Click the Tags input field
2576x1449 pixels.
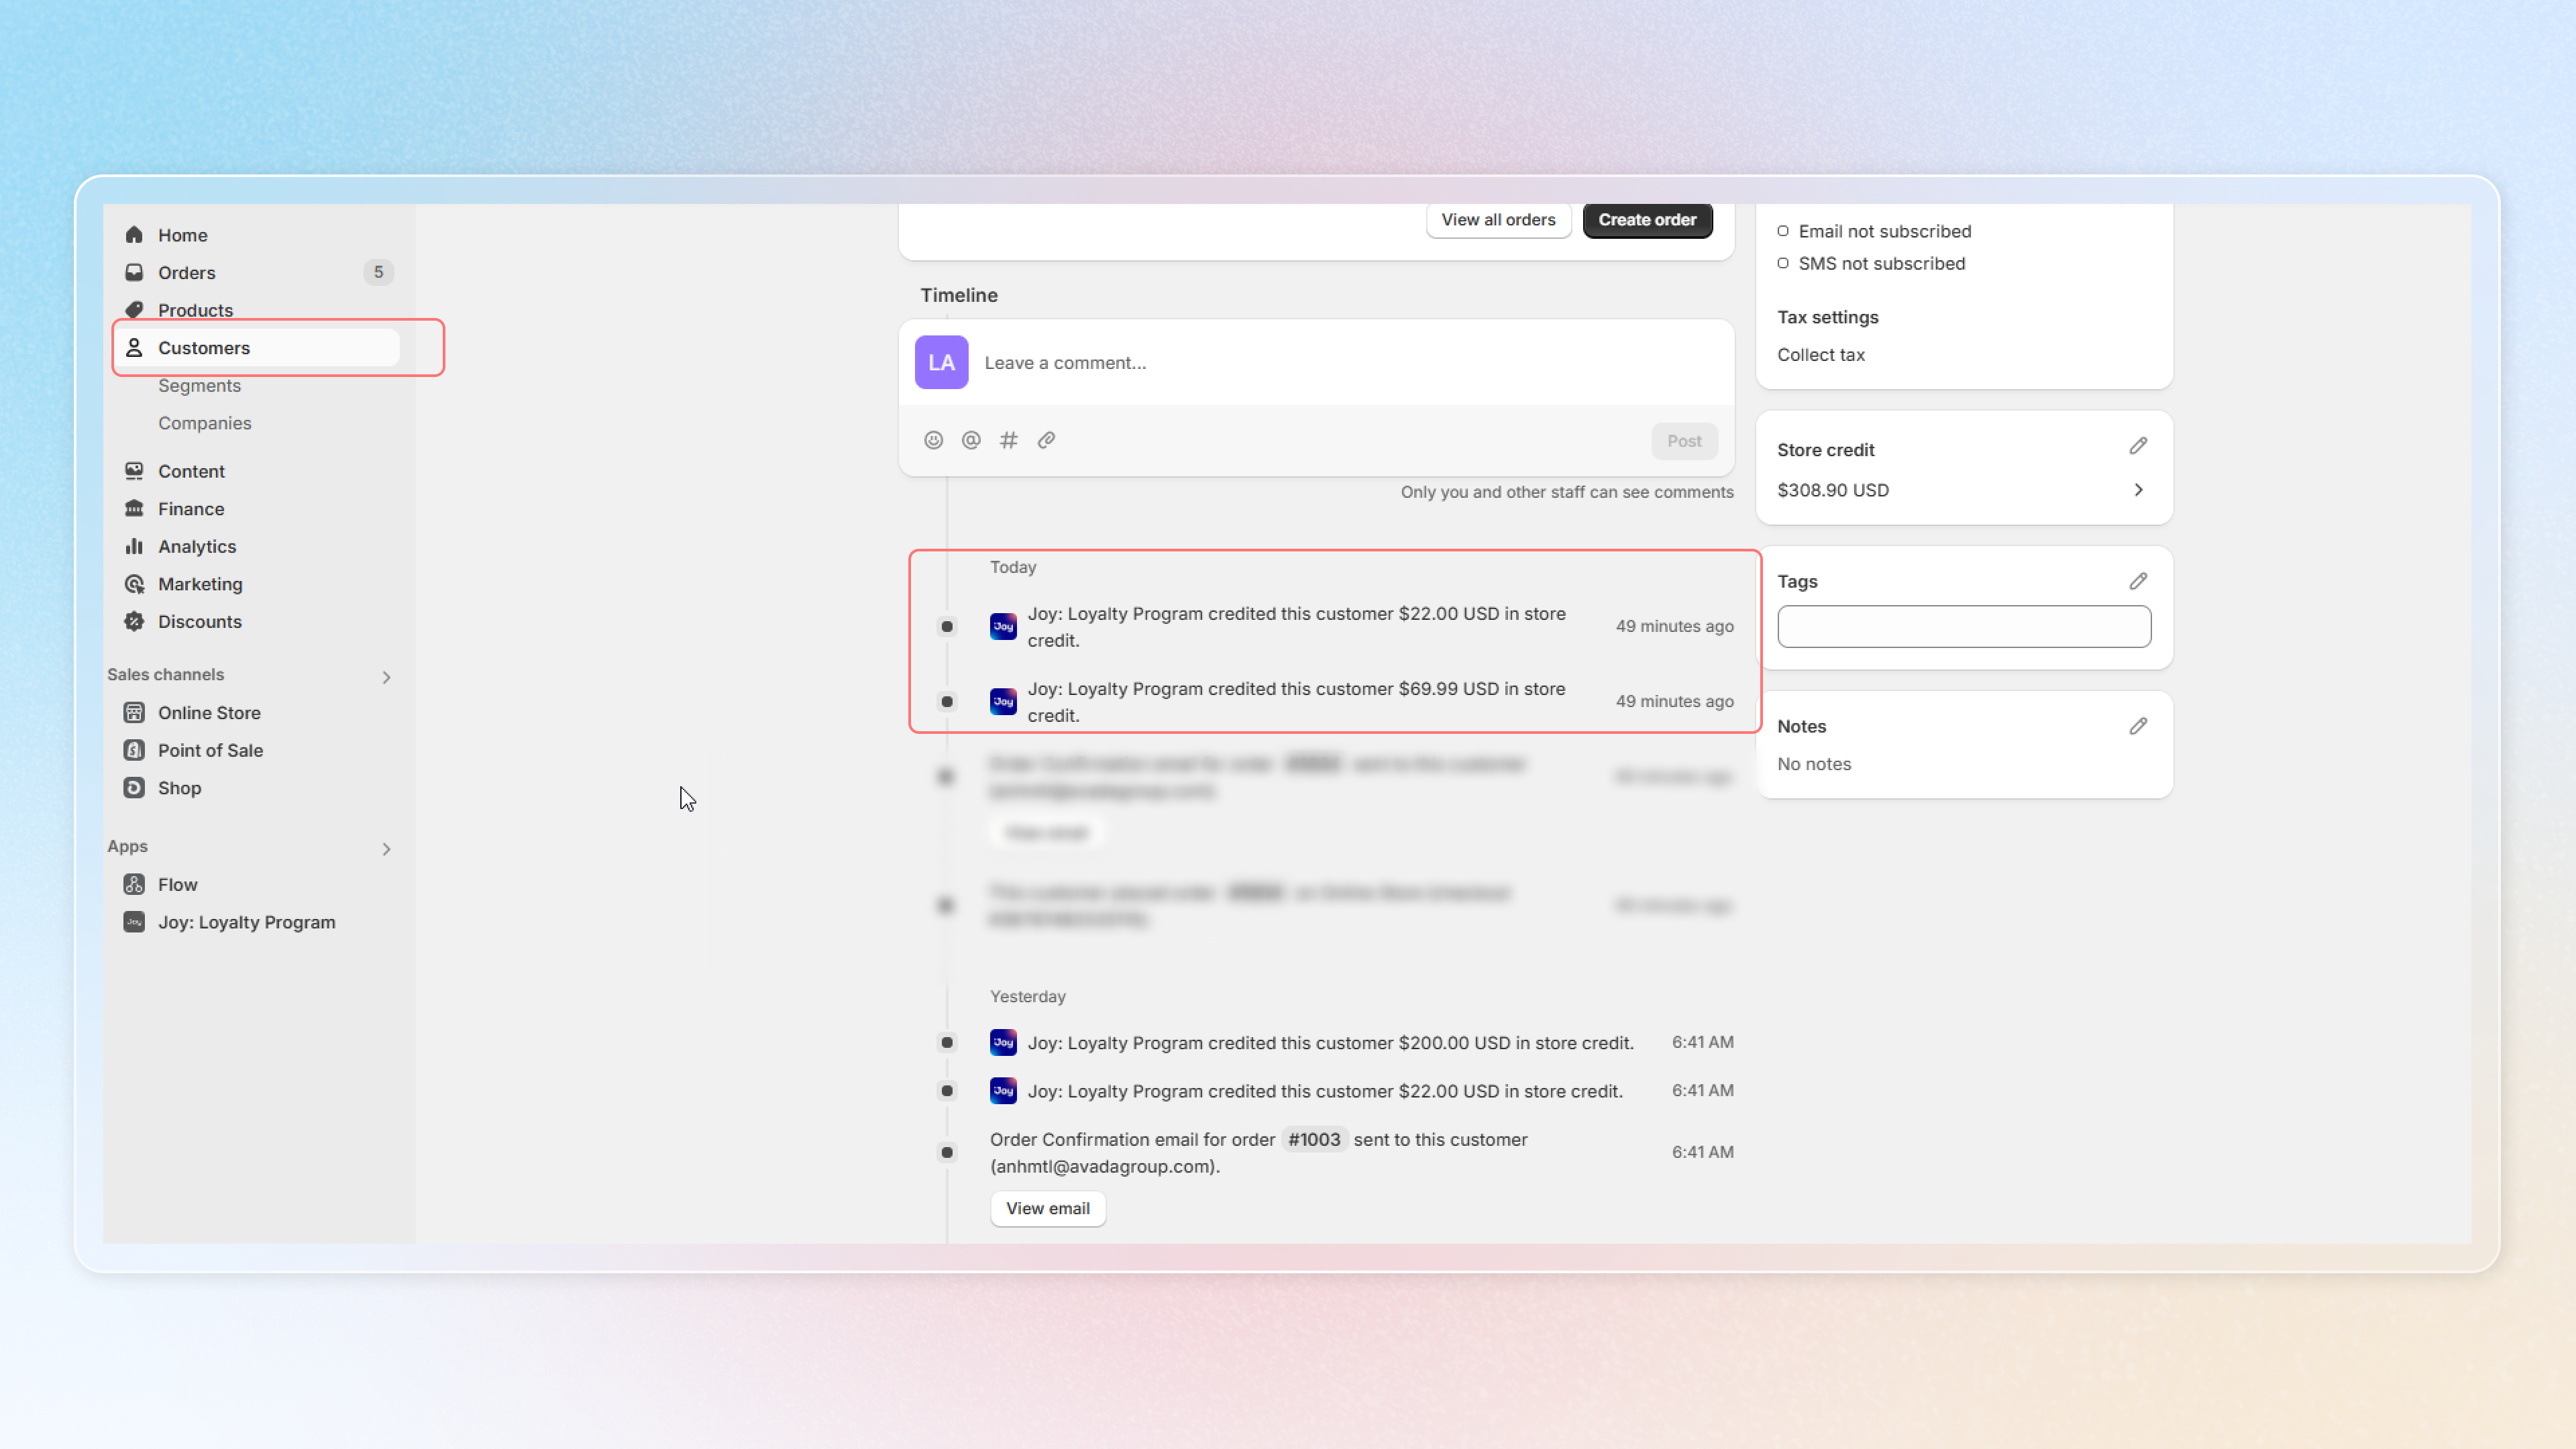click(x=1963, y=626)
